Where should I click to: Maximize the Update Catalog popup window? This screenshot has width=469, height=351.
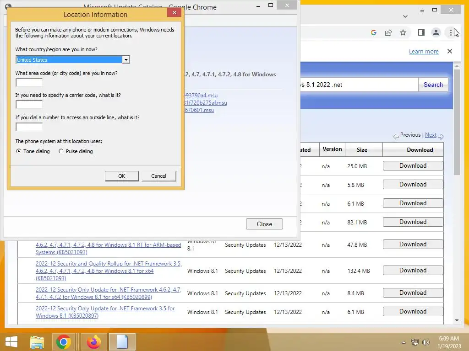[x=271, y=5]
